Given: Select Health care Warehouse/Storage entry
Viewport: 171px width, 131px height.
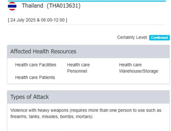Looking at the screenshot, I should [x=138, y=68].
